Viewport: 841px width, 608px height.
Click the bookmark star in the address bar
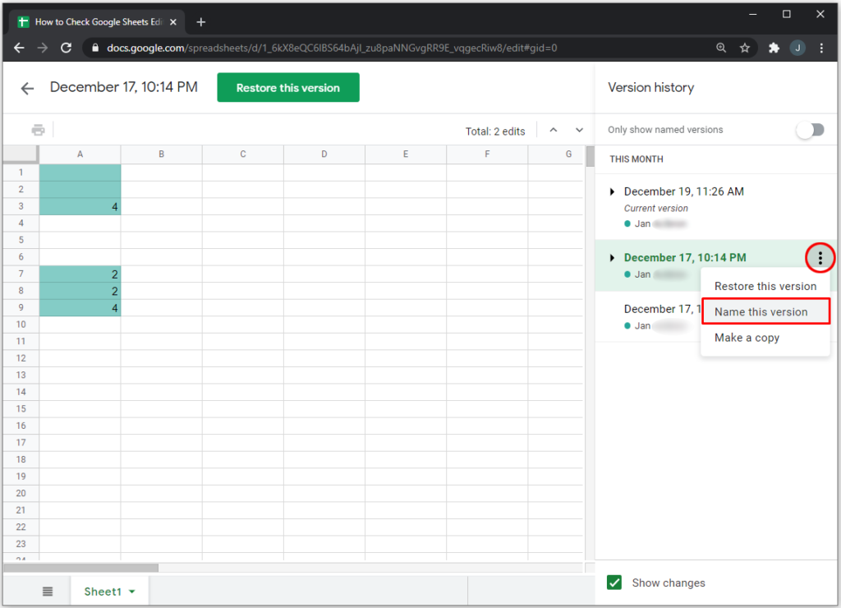click(x=745, y=48)
